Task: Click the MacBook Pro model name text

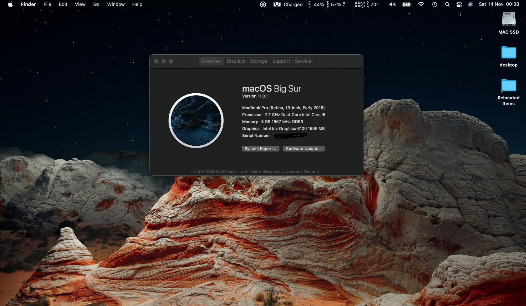Action: click(x=283, y=108)
